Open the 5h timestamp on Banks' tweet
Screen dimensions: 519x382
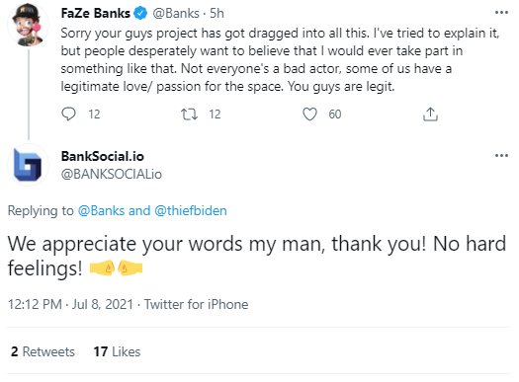point(216,13)
